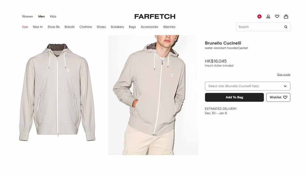Switch to the Kids section
Viewport: 306px width, 175px height.
pyautogui.click(x=53, y=17)
